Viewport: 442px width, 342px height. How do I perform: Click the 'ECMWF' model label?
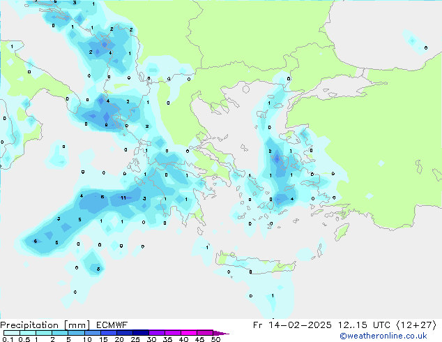[112, 325]
